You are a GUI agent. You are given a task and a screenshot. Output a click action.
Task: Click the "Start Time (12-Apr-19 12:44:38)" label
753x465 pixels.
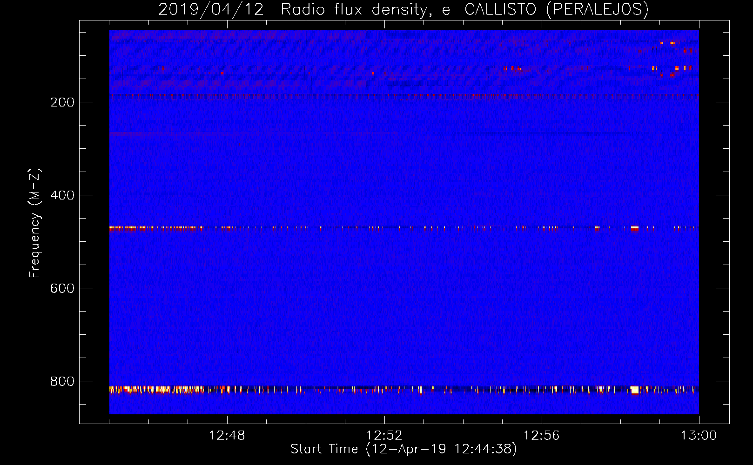[x=403, y=449]
